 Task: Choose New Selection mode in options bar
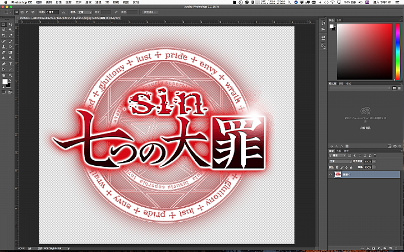point(16,12)
